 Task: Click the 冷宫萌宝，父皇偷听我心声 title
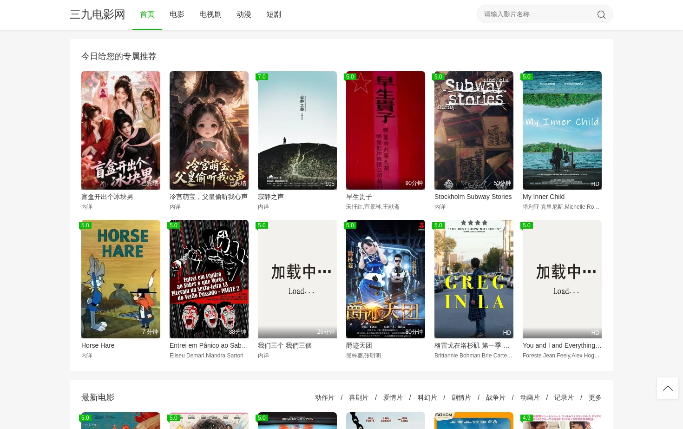click(x=209, y=197)
